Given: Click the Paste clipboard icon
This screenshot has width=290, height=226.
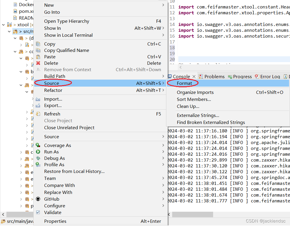Looking at the screenshot, I should click(38, 57).
